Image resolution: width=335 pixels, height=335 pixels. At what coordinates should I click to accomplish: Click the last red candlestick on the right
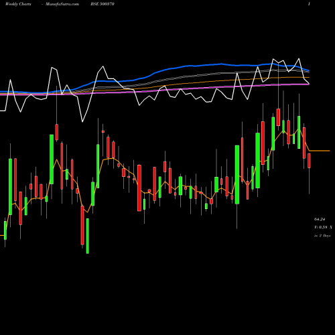[x=309, y=161]
